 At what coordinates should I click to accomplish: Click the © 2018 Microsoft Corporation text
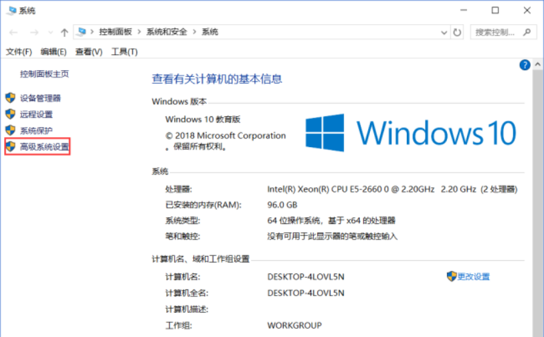(x=225, y=136)
